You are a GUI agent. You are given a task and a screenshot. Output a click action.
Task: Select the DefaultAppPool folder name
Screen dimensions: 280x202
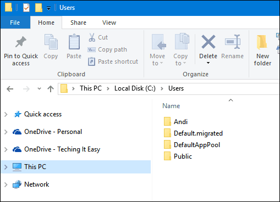(197, 145)
